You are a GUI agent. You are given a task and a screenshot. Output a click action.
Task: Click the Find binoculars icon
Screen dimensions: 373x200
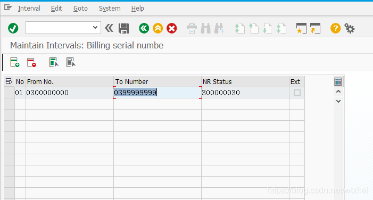(x=206, y=28)
